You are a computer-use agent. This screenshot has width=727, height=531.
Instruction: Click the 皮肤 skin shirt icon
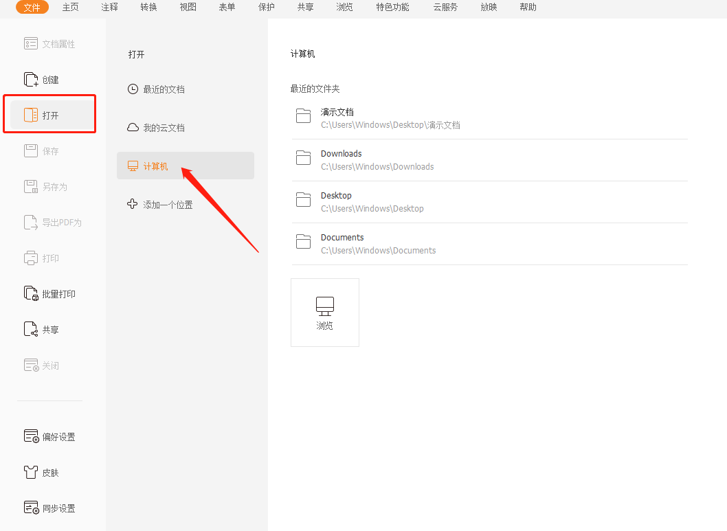pyautogui.click(x=31, y=473)
